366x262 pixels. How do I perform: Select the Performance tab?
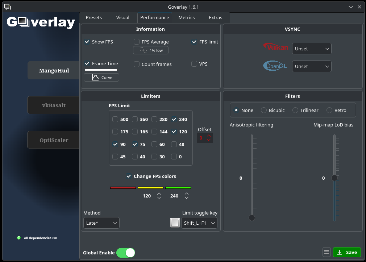[x=154, y=17]
